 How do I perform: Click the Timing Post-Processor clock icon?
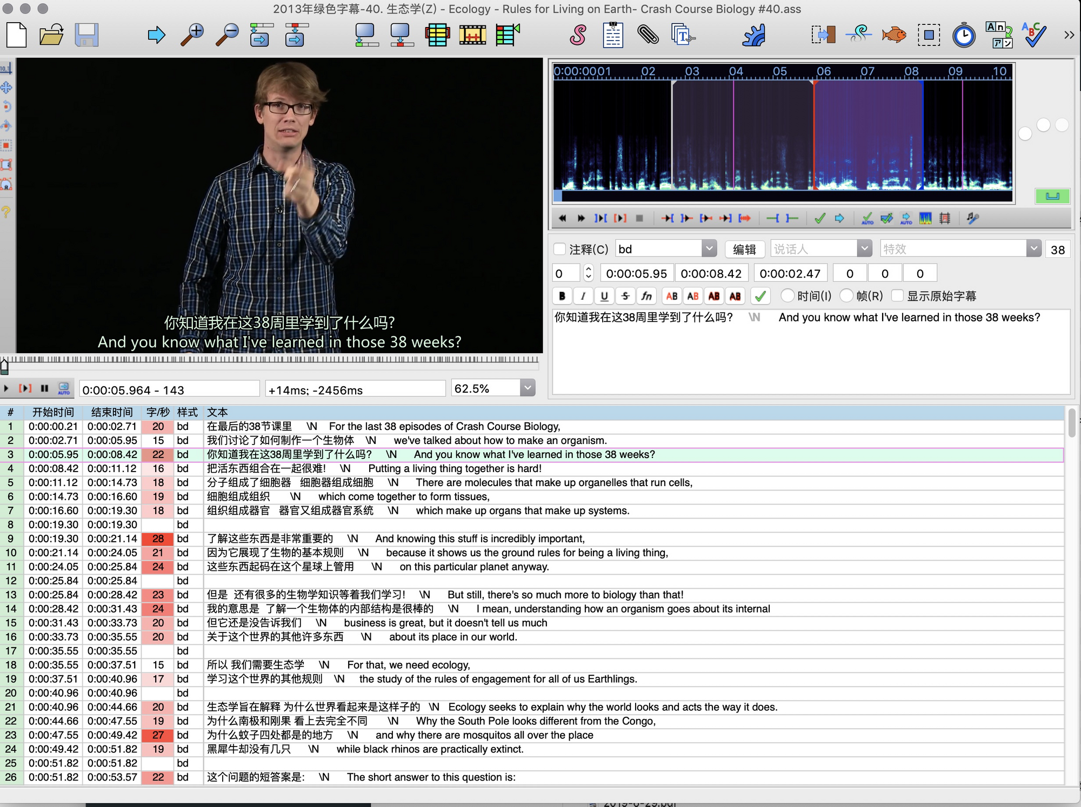(x=964, y=35)
